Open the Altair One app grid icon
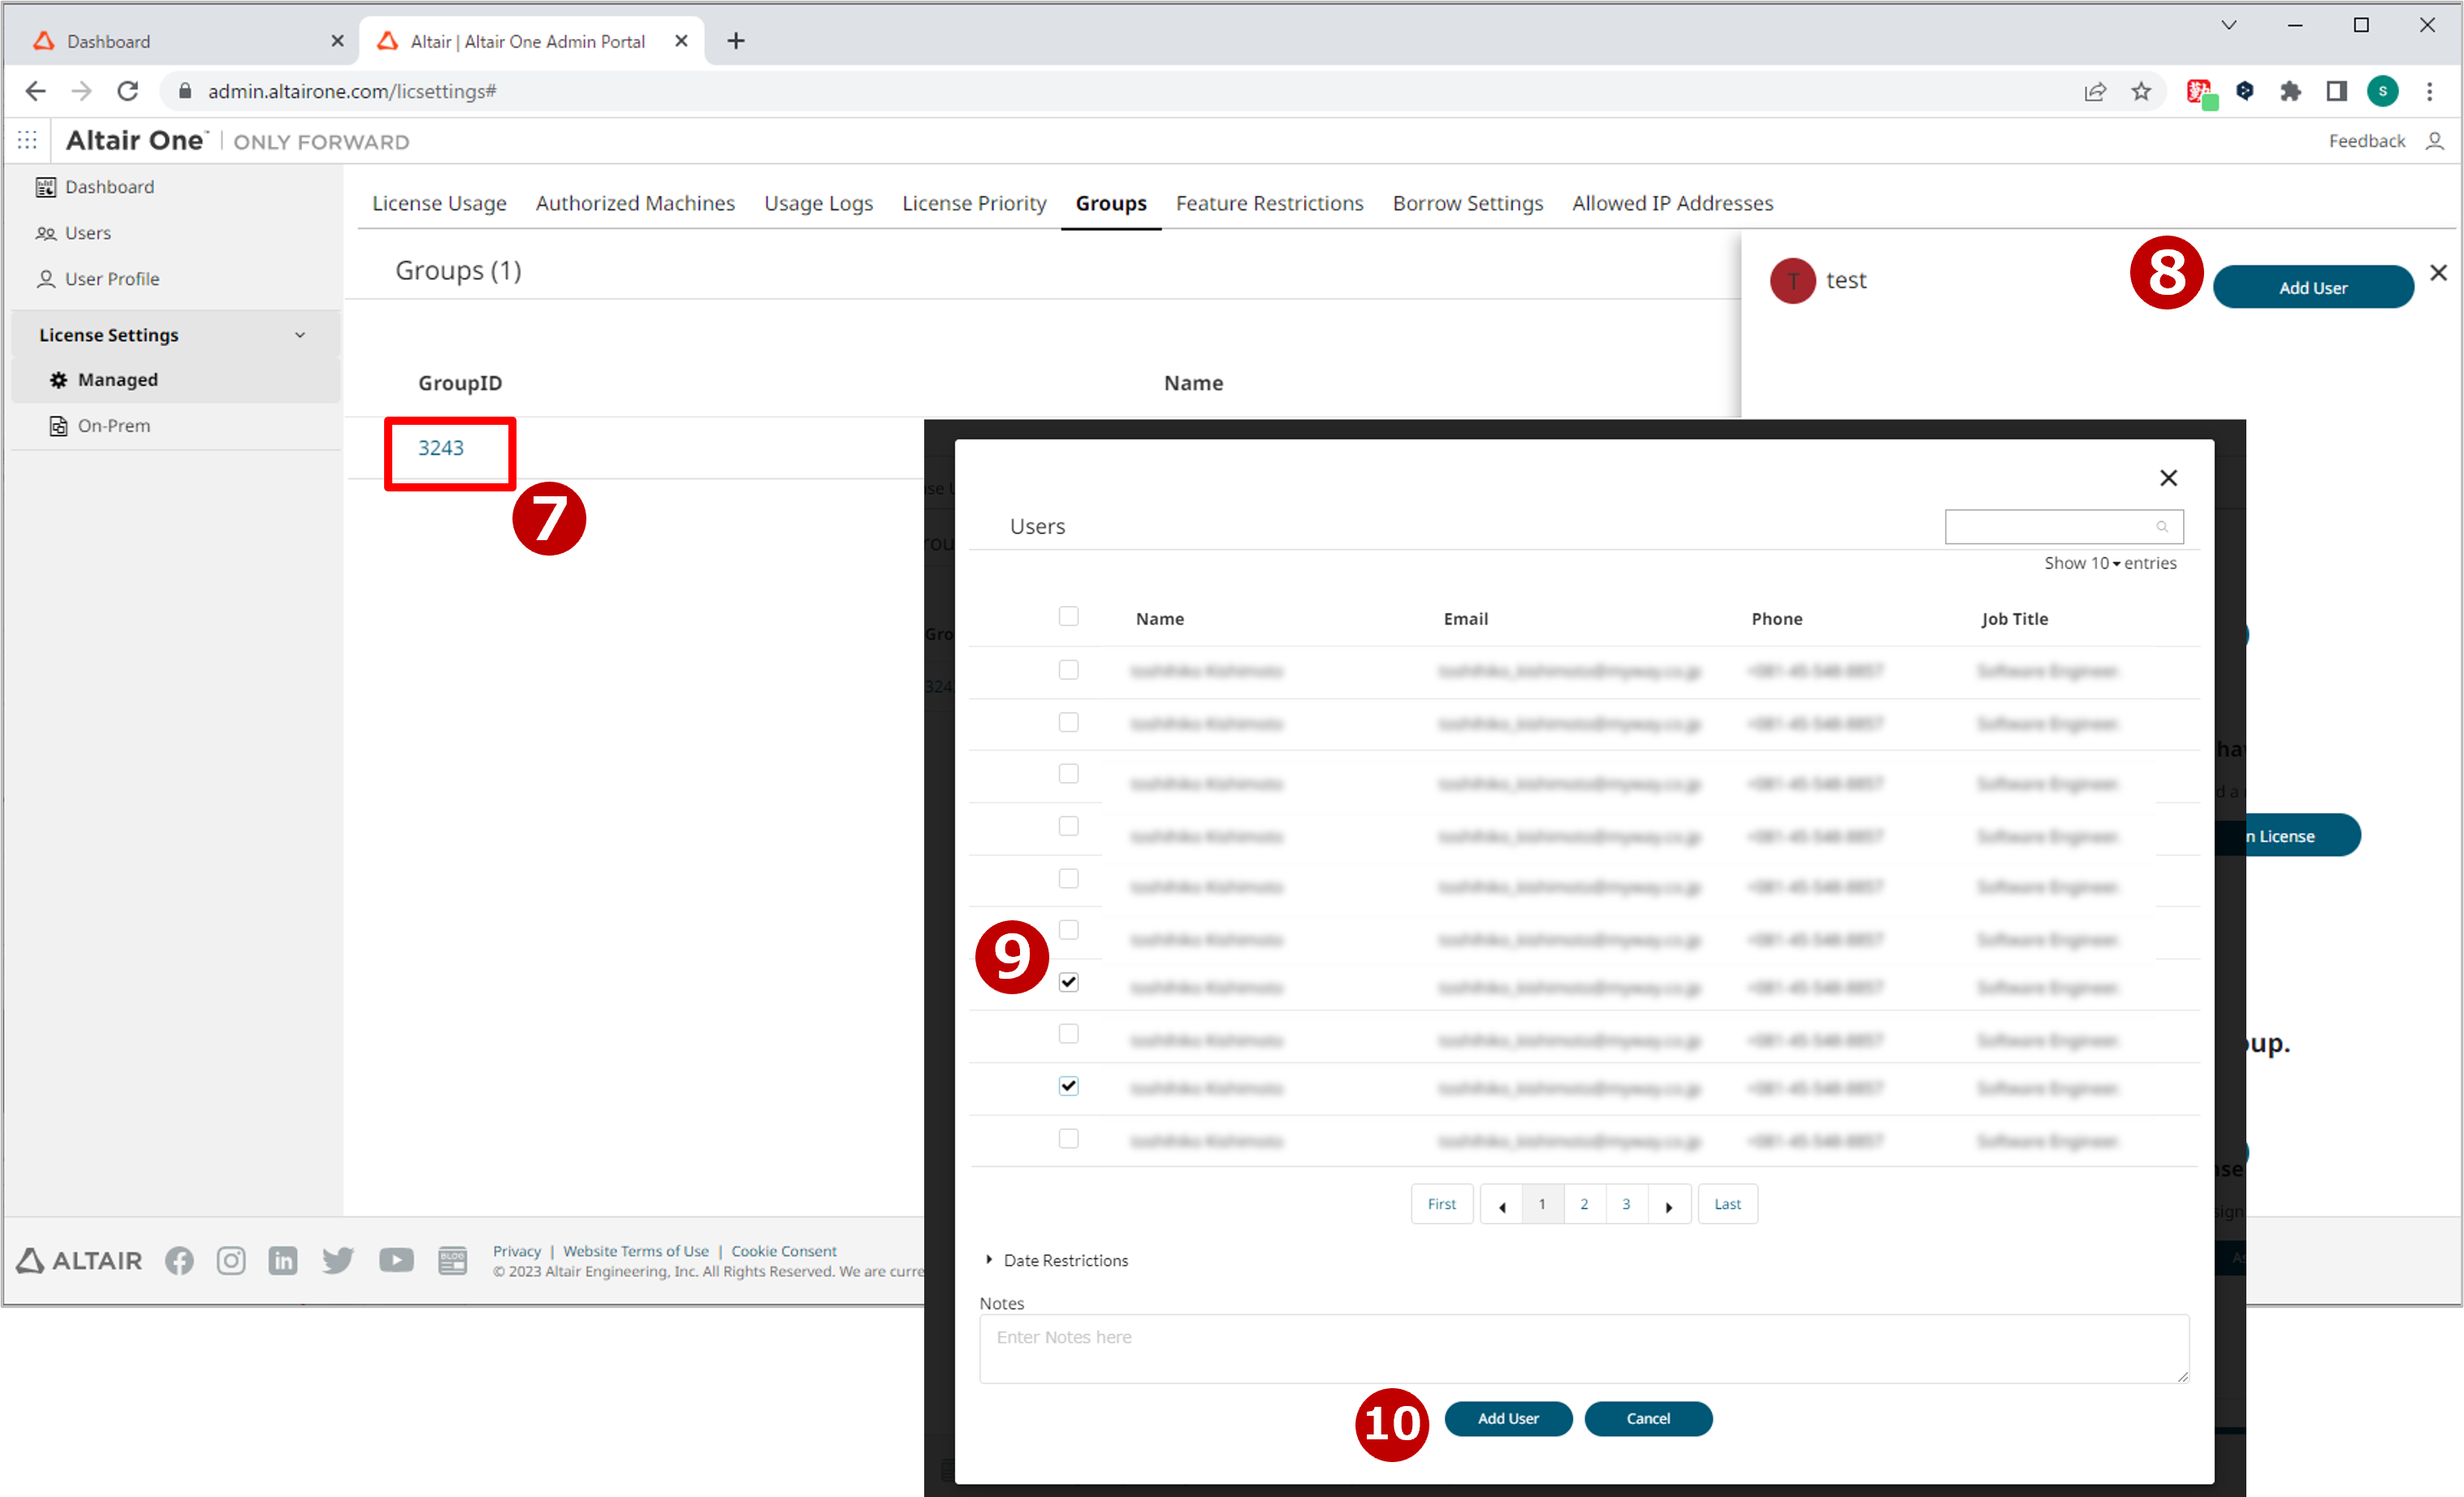Screen dimensions: 2464x1497 (27, 141)
